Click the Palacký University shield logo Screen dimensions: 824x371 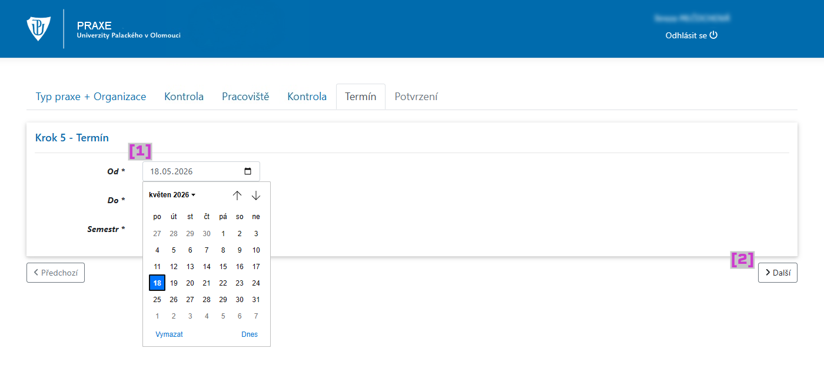click(38, 29)
